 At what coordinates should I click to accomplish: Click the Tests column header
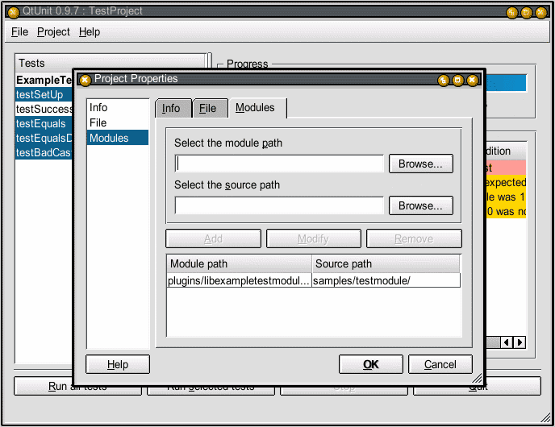tap(111, 63)
